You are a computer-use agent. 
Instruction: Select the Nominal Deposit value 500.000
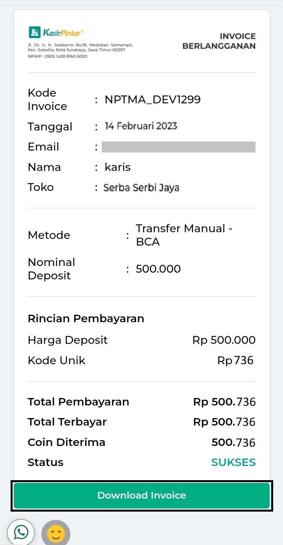tap(158, 269)
